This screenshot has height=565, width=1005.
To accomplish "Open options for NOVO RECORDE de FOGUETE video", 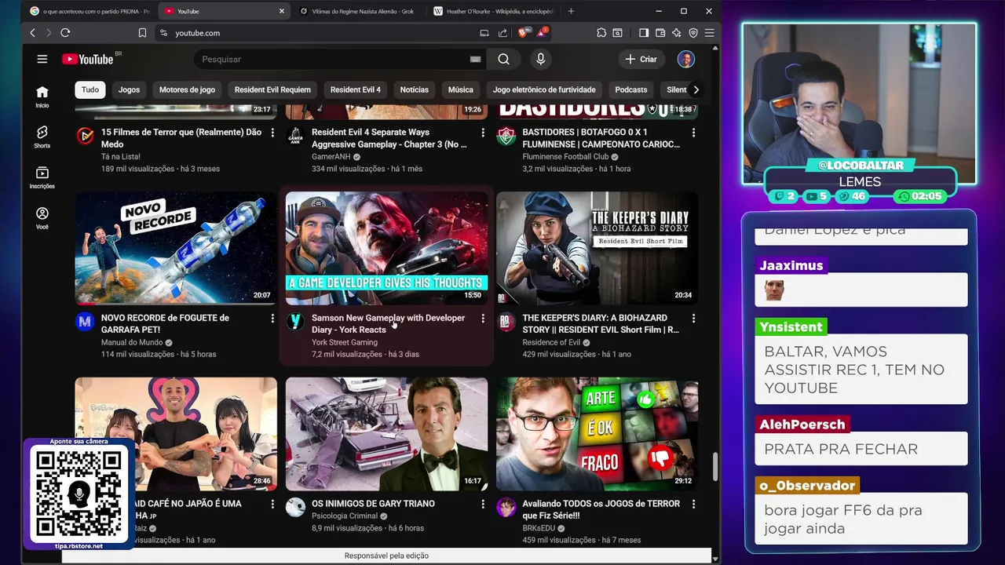I will (272, 319).
